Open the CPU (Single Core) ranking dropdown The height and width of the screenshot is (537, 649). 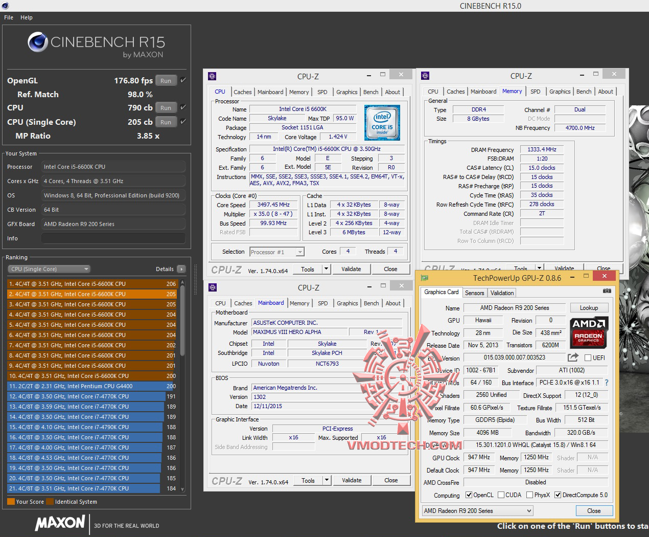click(49, 269)
